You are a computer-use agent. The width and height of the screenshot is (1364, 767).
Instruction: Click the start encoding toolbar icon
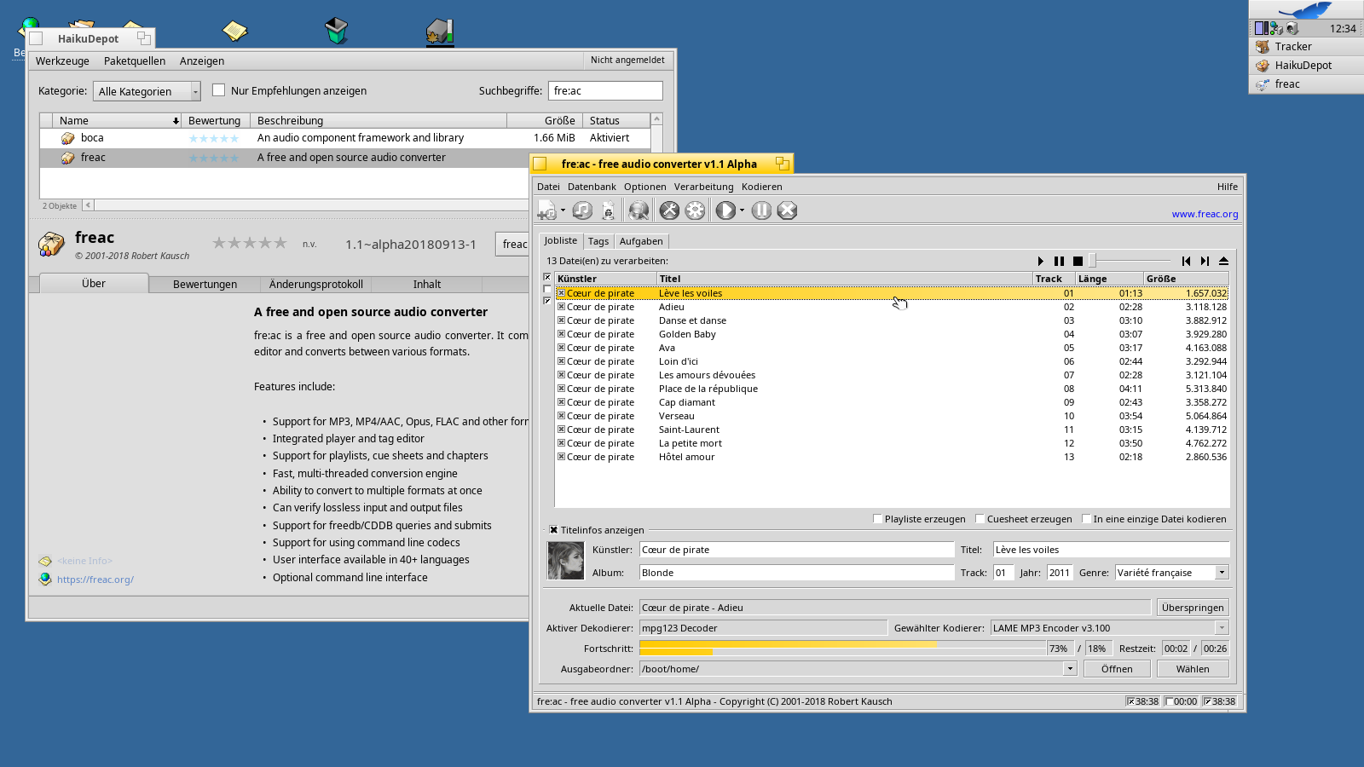coord(725,210)
